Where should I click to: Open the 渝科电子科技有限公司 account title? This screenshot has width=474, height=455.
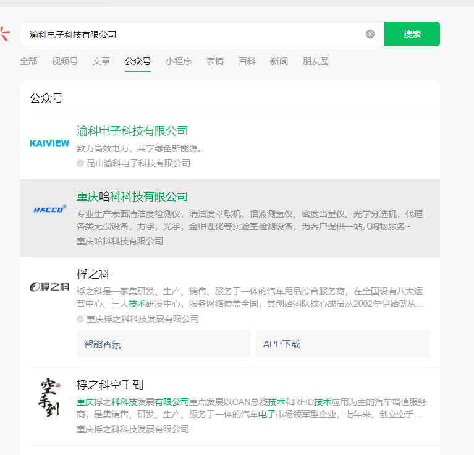click(x=132, y=131)
